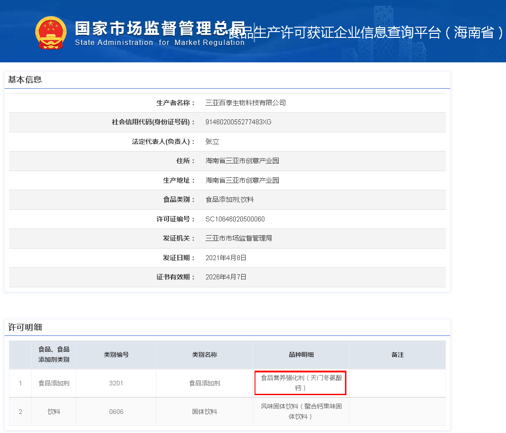This screenshot has height=433, width=506.
Task: Click legal representative name 张立
Action: (x=212, y=142)
